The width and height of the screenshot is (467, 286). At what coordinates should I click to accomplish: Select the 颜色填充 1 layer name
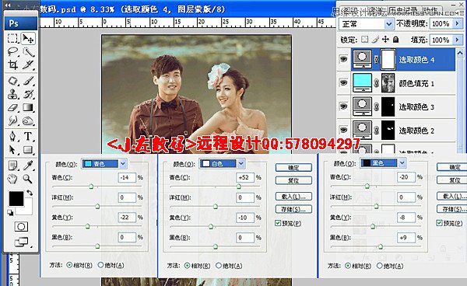click(416, 83)
